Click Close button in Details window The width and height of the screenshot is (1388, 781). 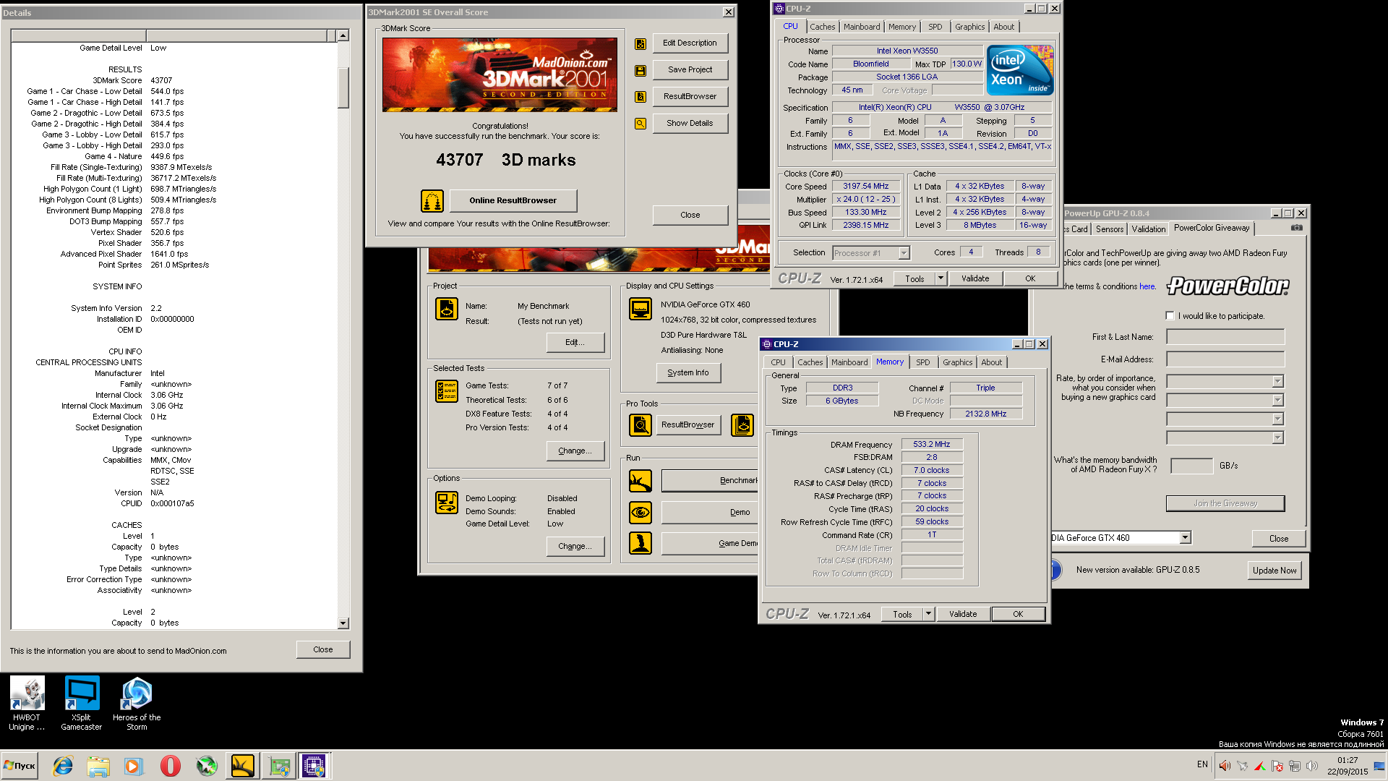tap(323, 650)
